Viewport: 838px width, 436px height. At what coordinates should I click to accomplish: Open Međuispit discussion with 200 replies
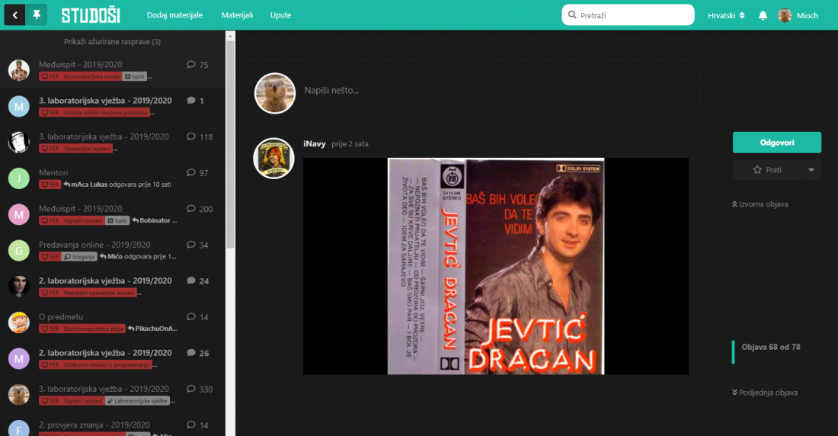[x=80, y=209]
